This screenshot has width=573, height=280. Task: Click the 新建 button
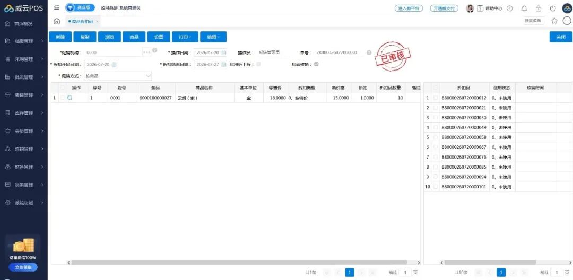(60, 37)
